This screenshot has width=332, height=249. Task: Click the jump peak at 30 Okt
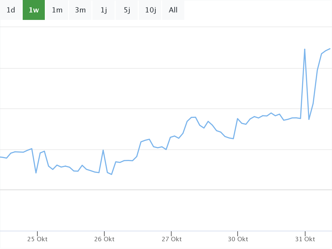(237, 118)
